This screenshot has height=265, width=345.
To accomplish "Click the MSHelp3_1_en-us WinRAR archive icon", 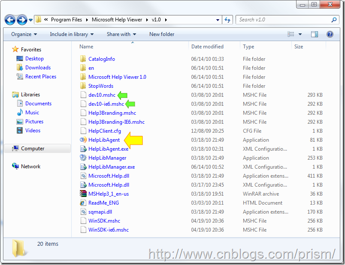I will click(83, 194).
